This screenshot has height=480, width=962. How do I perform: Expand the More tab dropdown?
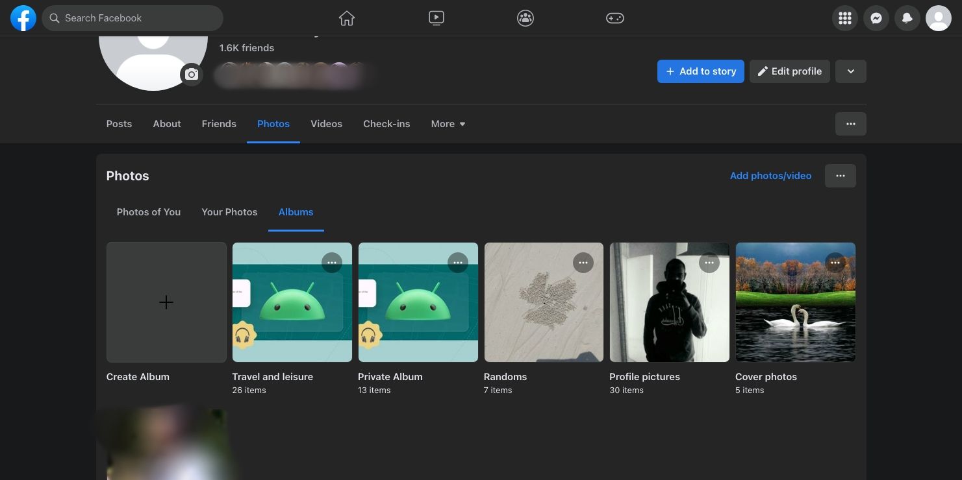(448, 124)
